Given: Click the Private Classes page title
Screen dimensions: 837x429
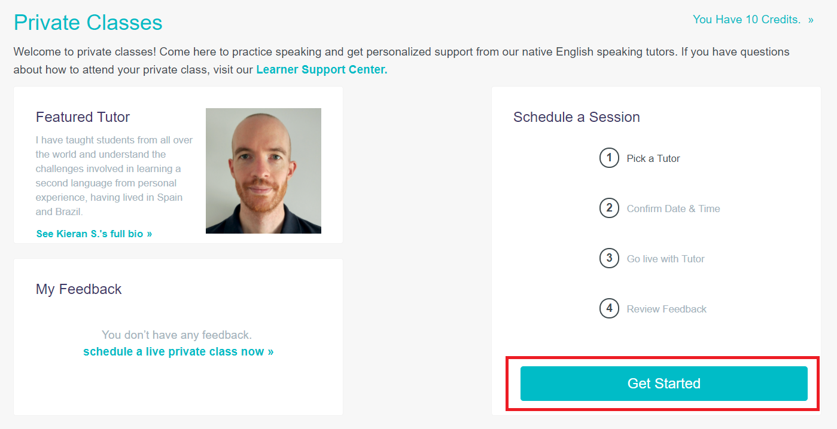Looking at the screenshot, I should [88, 23].
